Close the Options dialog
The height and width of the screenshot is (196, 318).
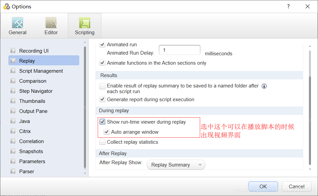coord(308,6)
